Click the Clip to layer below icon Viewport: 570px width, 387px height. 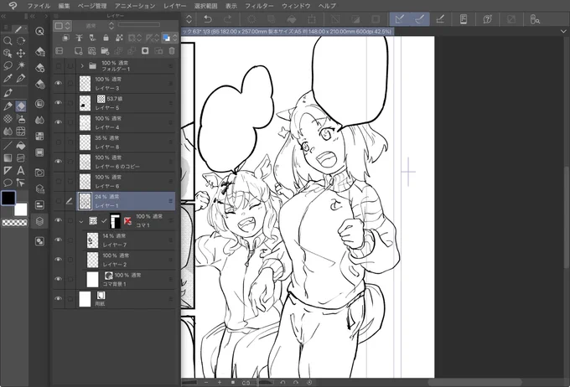(x=65, y=38)
